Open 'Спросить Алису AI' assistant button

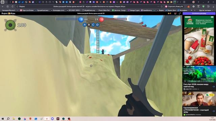tap(174, 6)
